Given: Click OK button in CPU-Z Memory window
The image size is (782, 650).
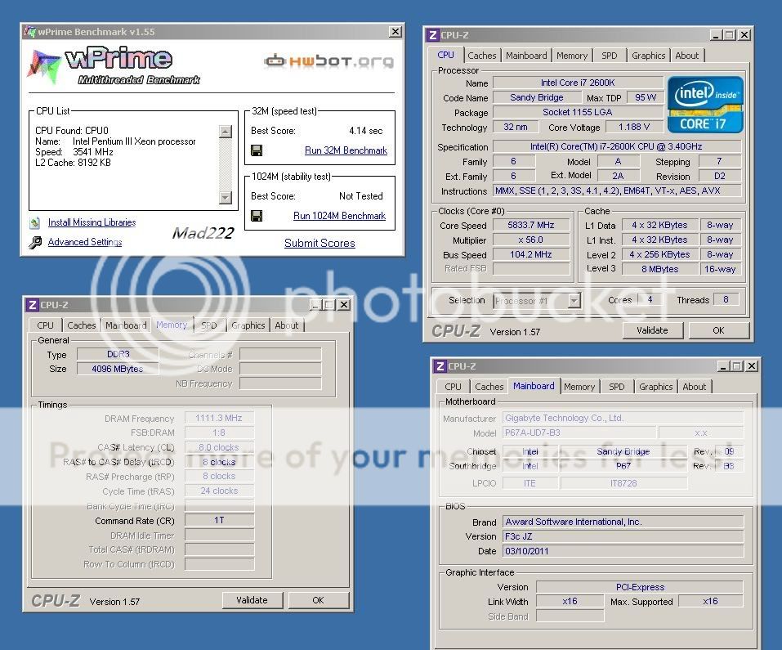Looking at the screenshot, I should click(x=318, y=600).
